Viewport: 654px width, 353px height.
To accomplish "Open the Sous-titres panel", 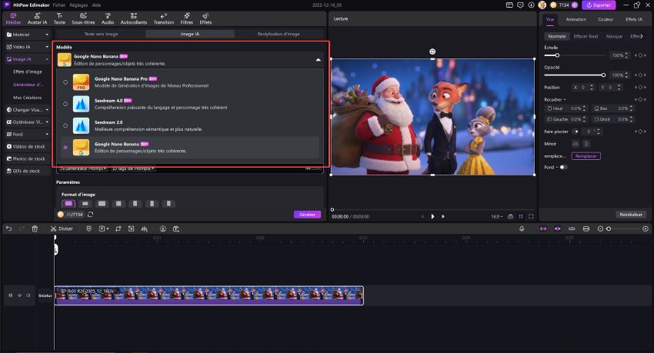I will (x=85, y=18).
